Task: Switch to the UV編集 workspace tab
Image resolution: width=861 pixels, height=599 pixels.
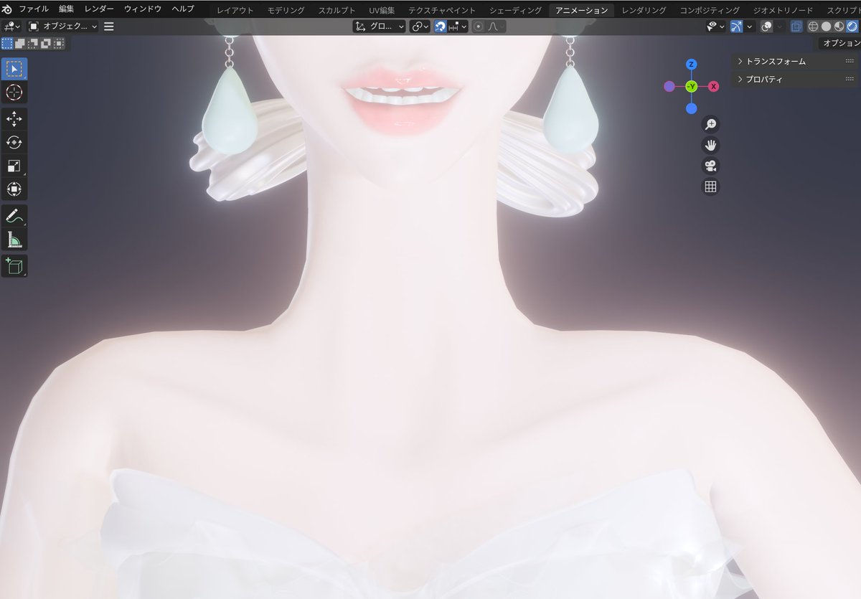Action: point(382,10)
